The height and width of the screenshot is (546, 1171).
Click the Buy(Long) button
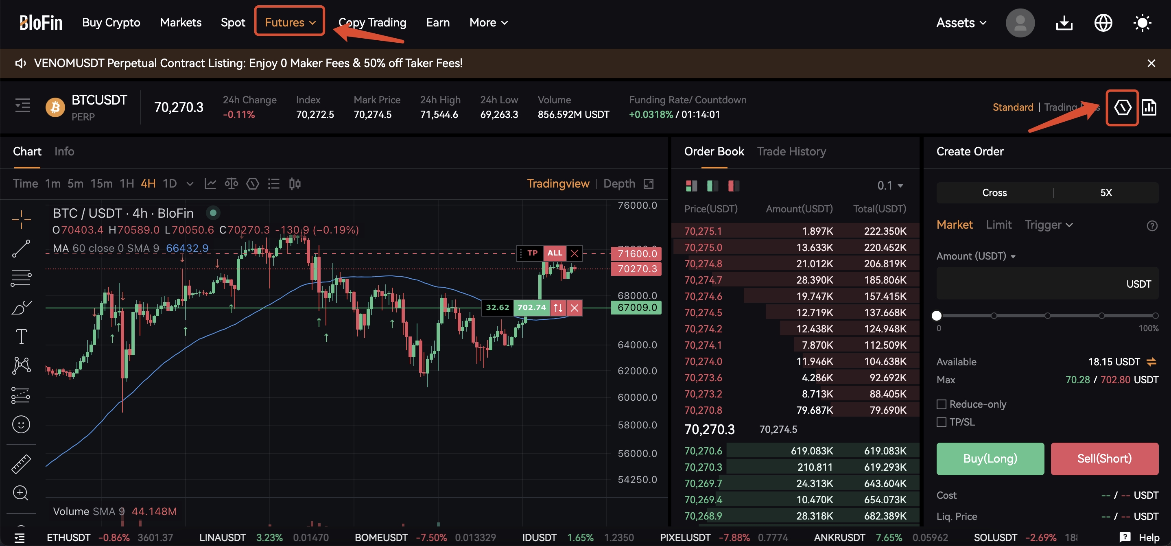(x=990, y=458)
